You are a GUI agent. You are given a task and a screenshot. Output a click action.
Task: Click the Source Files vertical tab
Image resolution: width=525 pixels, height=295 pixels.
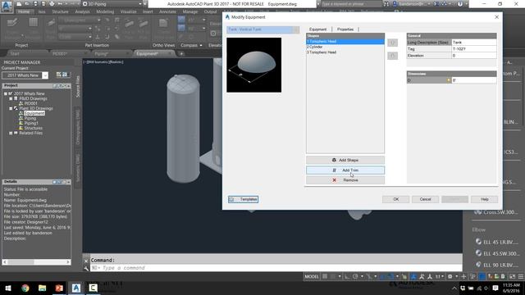tap(78, 87)
